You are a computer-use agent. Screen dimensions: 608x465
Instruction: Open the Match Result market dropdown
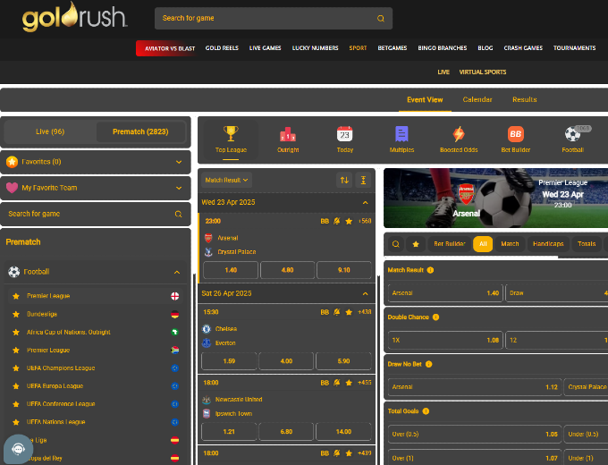pos(227,180)
